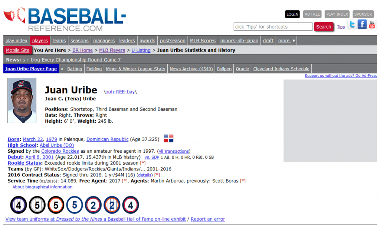
Task: Go to BR Home breadcrumb link
Action: [x=82, y=50]
